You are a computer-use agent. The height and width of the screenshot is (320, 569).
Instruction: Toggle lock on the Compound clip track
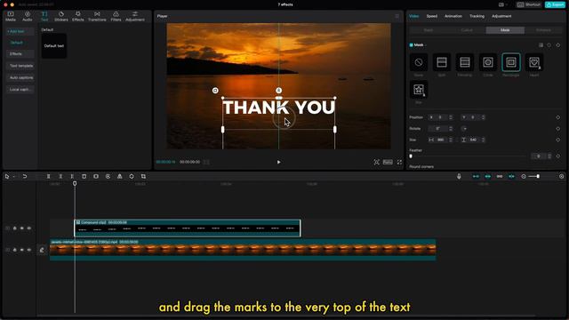[15, 228]
